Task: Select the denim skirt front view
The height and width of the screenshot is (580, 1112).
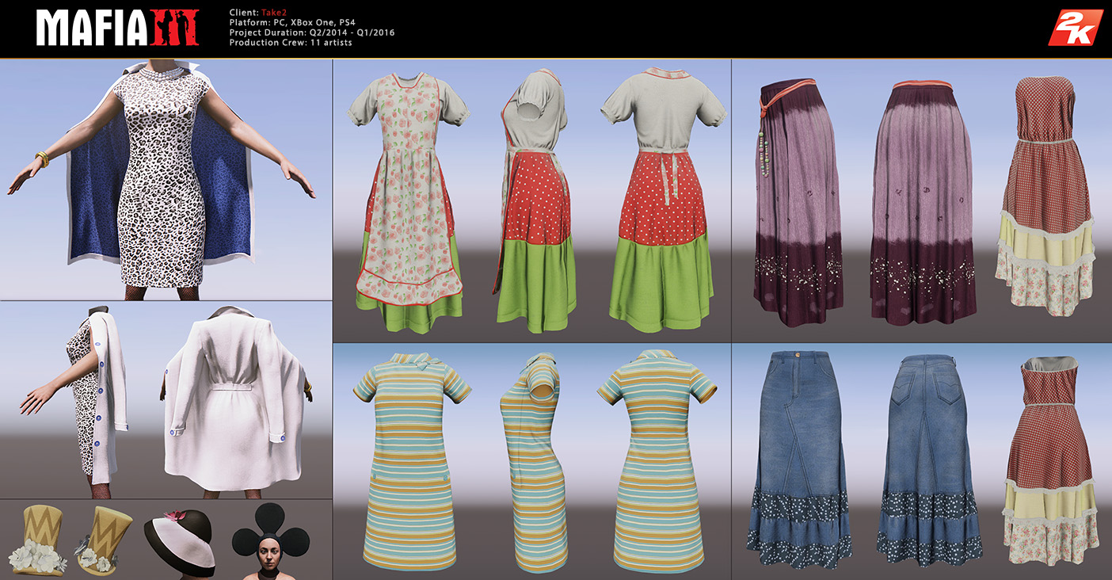Action: 800,460
